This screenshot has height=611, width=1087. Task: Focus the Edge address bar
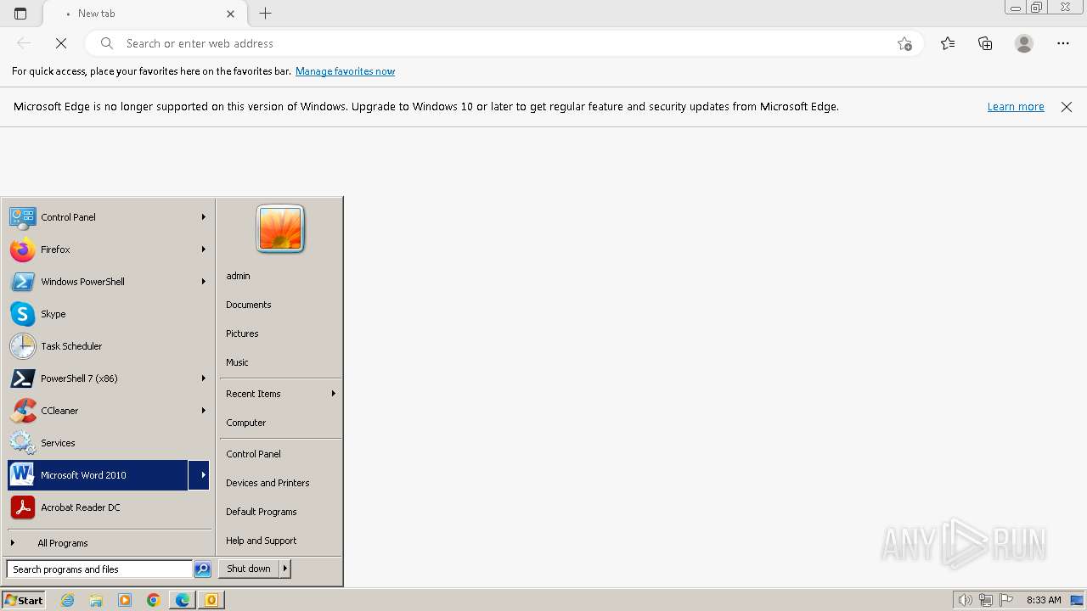pos(505,43)
